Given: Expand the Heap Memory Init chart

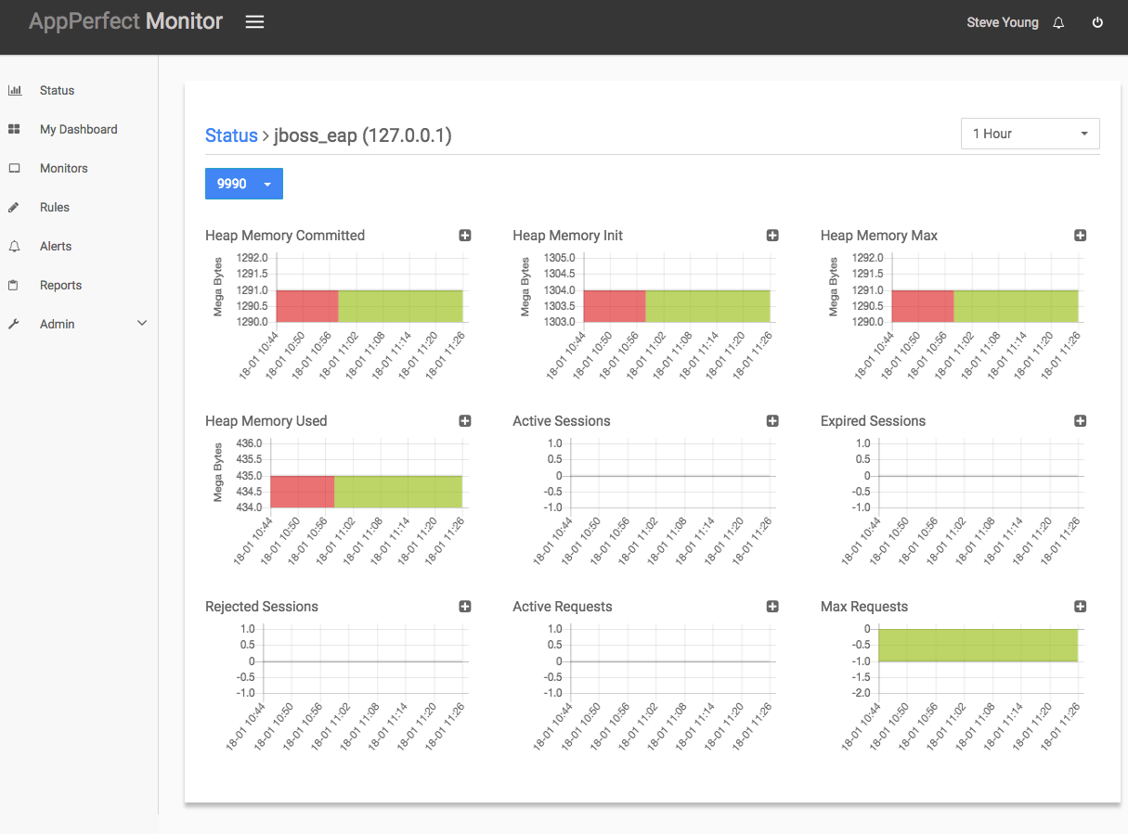Looking at the screenshot, I should click(x=772, y=236).
